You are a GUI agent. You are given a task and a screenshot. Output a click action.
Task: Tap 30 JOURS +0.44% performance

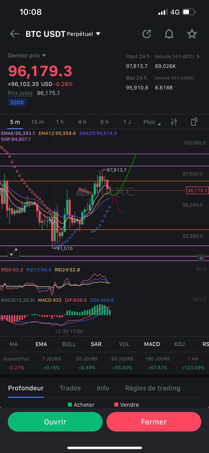(86, 363)
